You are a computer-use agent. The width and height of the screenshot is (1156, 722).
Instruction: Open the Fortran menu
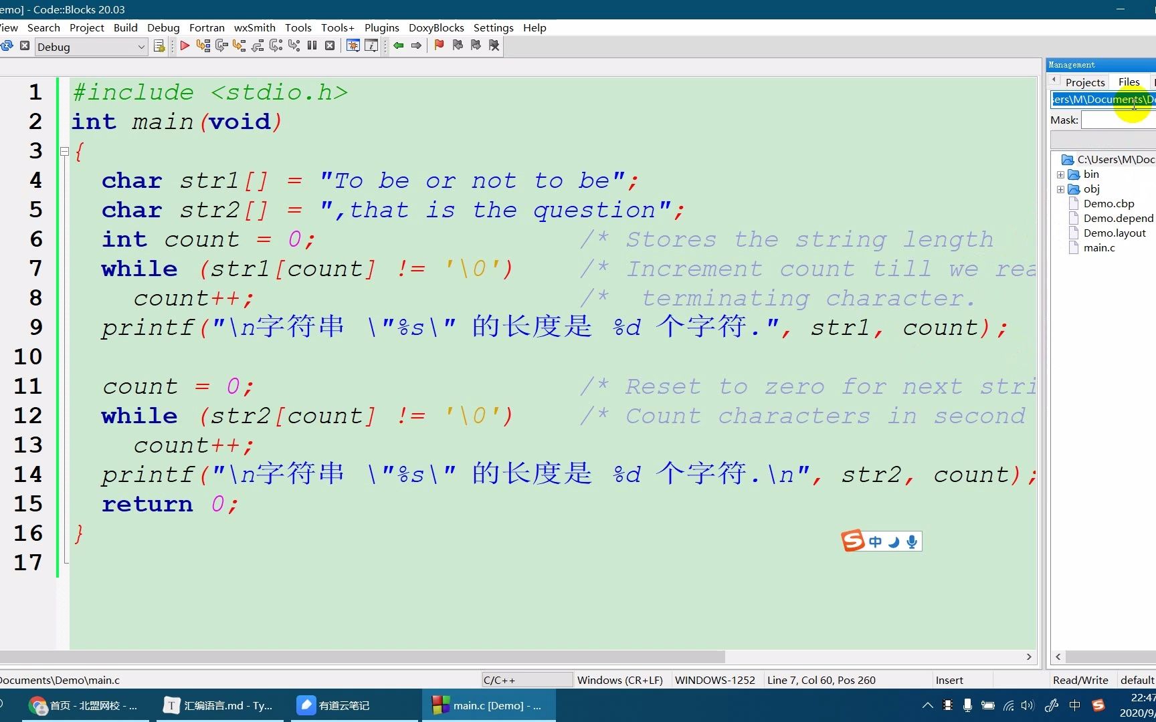click(x=207, y=27)
